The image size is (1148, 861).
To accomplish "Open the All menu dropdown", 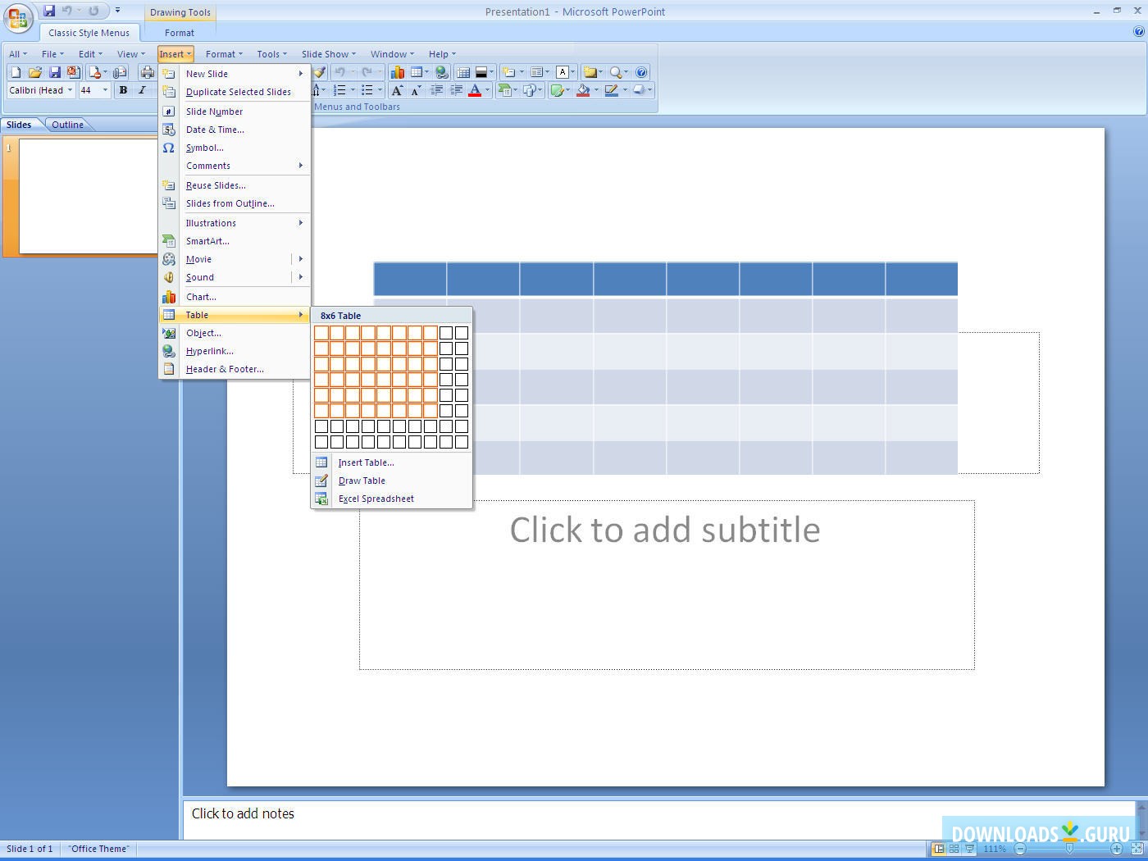I will (x=17, y=54).
